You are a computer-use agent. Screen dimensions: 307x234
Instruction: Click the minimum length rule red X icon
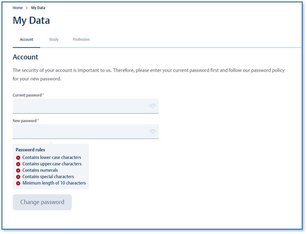(18, 184)
